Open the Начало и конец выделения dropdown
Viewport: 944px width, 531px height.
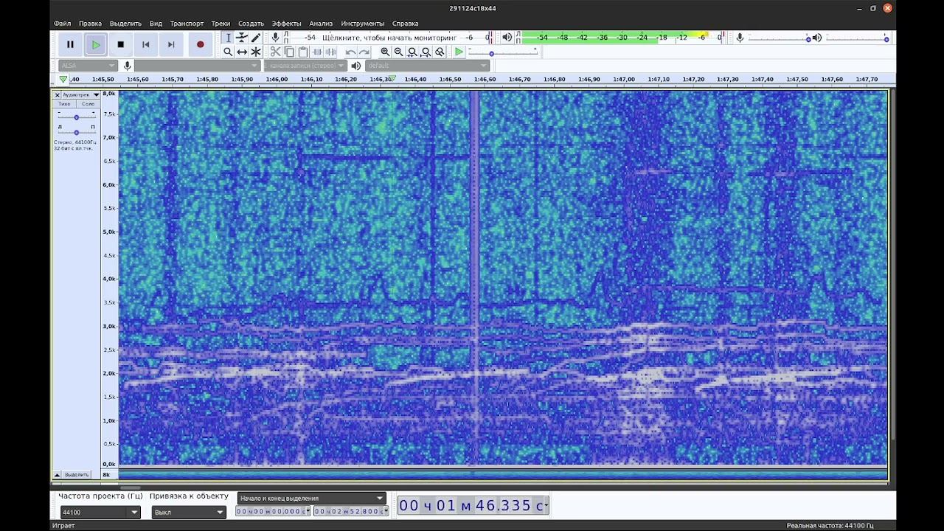312,498
